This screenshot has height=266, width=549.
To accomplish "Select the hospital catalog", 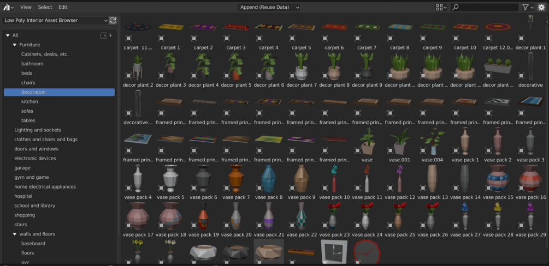I will tap(23, 196).
